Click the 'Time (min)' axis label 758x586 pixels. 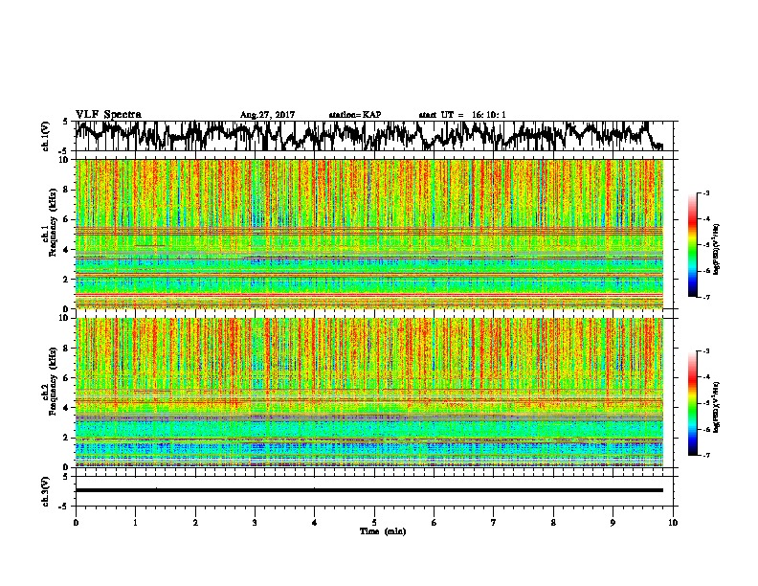pos(383,531)
